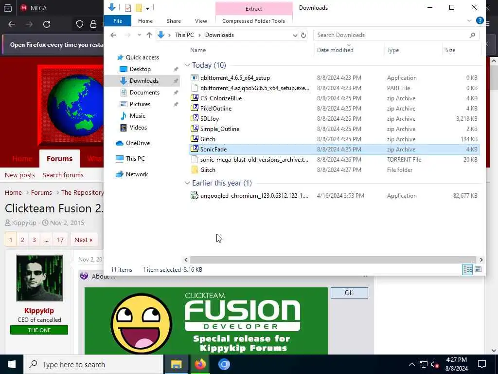Click New Folder quick access icon
The image size is (498, 374).
click(139, 8)
